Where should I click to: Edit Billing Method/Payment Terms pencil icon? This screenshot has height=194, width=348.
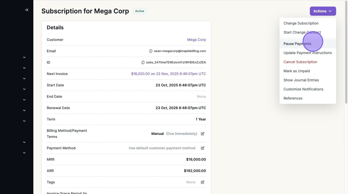pyautogui.click(x=203, y=134)
